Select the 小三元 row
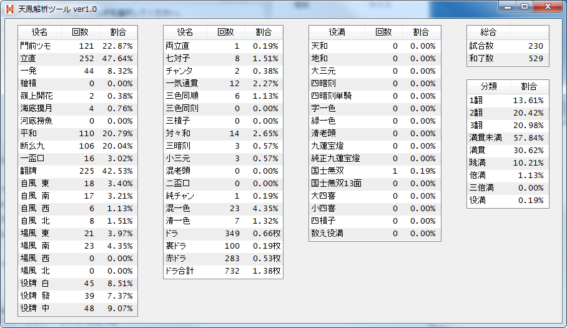The height and width of the screenshot is (328, 567). coord(223,159)
